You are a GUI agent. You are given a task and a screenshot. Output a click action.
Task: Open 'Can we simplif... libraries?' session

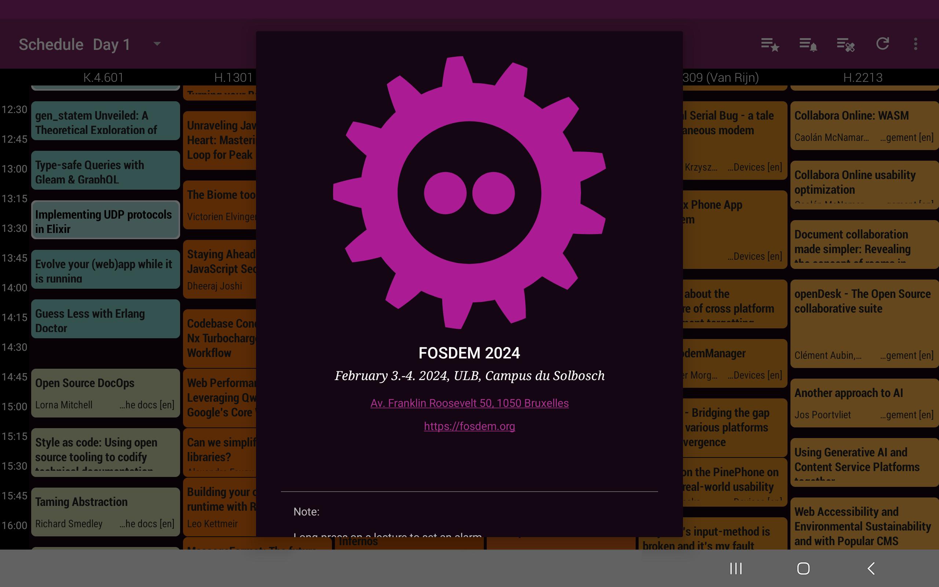220,452
